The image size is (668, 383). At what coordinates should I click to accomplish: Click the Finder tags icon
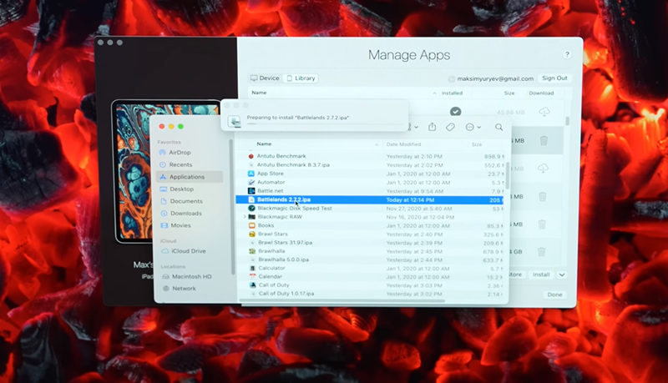450,127
